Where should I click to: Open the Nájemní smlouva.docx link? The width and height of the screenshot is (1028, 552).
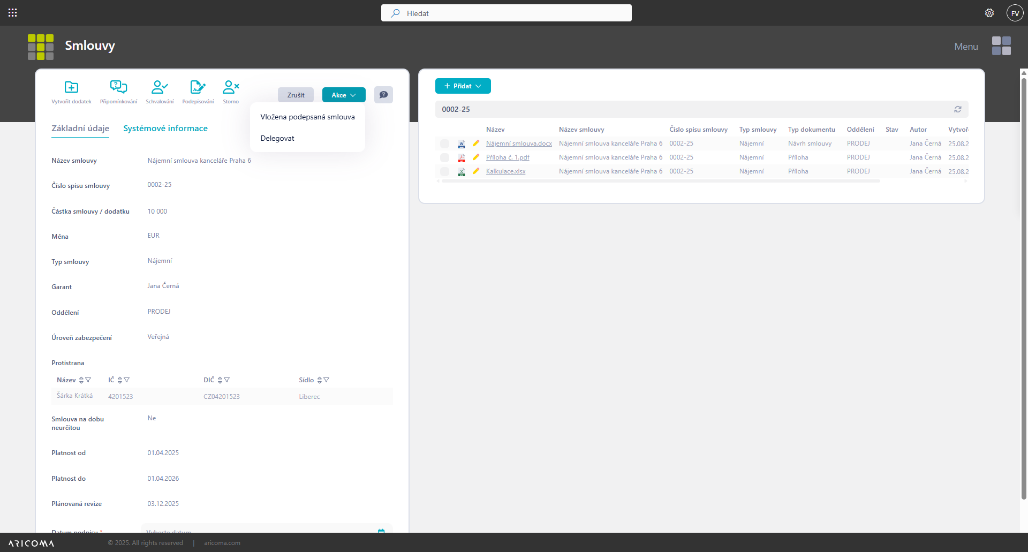[519, 143]
